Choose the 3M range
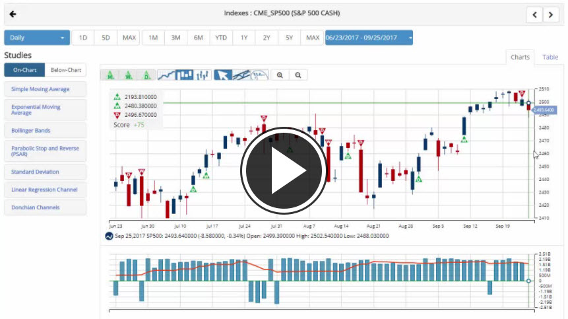The width and height of the screenshot is (568, 319). point(175,38)
